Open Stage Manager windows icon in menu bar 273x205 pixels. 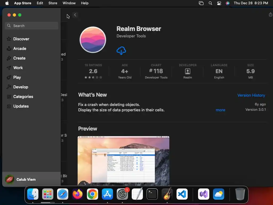coord(201,3)
